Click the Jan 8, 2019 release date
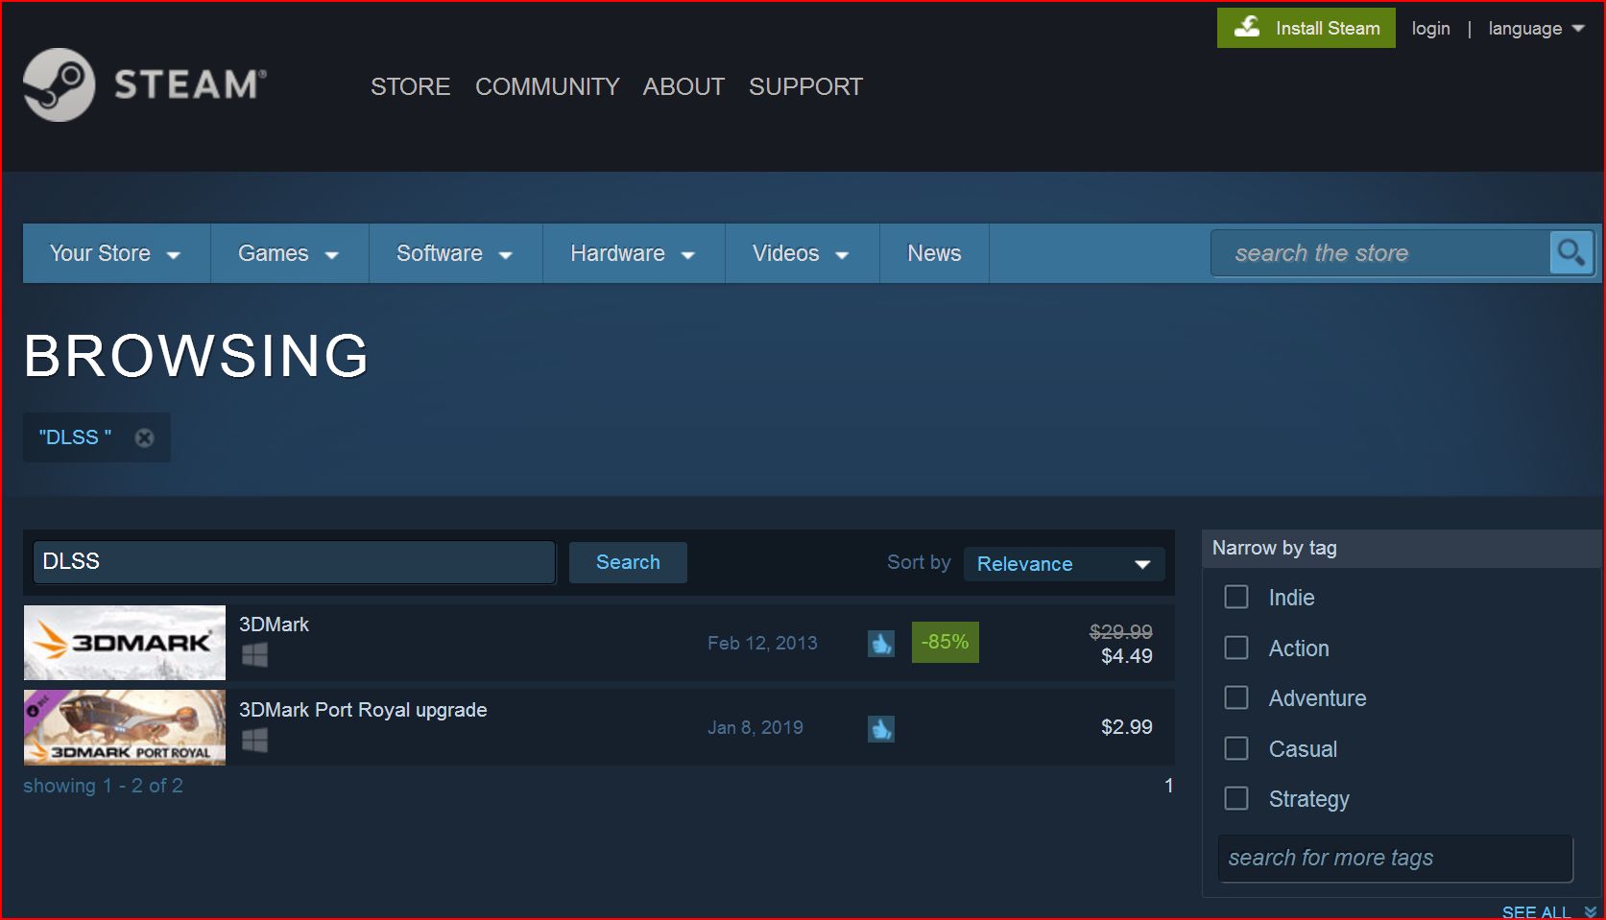Image resolution: width=1606 pixels, height=920 pixels. click(x=755, y=727)
